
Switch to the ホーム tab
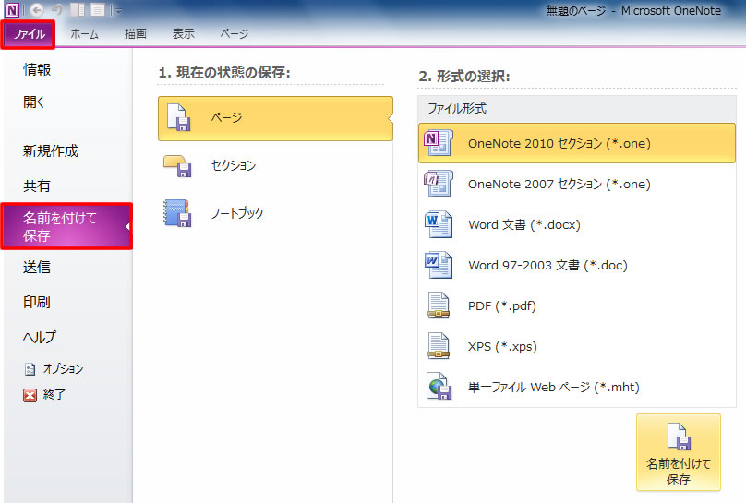coord(85,34)
